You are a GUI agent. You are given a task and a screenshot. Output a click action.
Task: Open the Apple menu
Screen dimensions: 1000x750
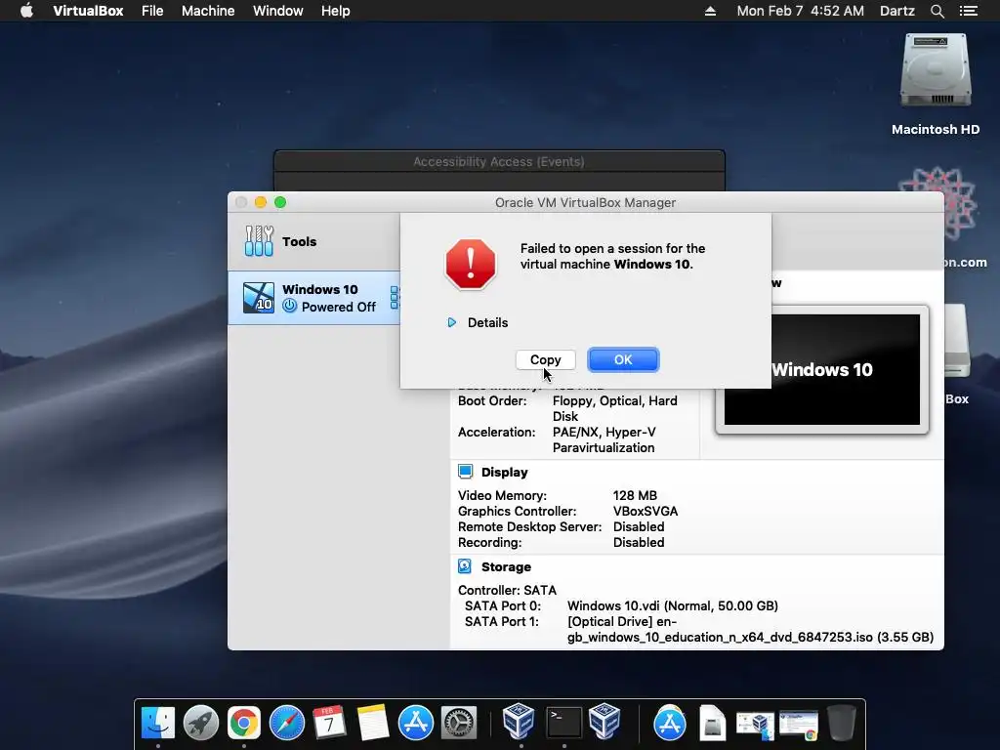[26, 11]
